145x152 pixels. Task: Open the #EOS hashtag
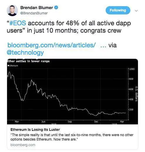click(x=18, y=23)
